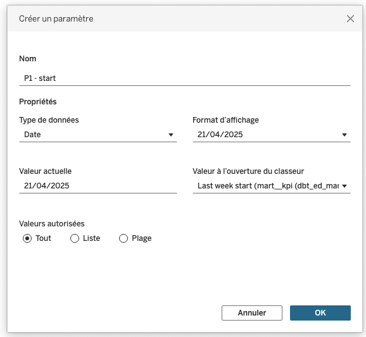Open the Format d'affichage combo box
The height and width of the screenshot is (337, 366).
272,135
